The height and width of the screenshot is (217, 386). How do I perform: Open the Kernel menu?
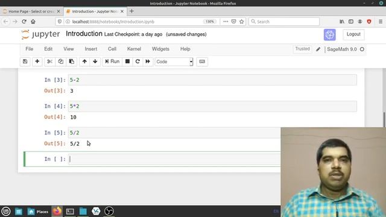[134, 49]
